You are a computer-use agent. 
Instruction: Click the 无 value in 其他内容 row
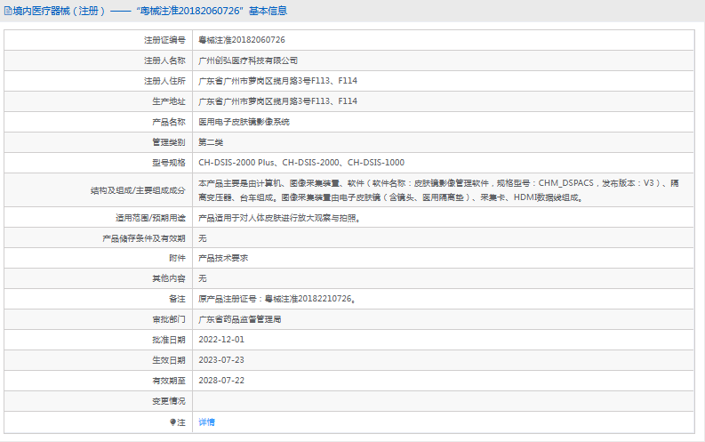(x=203, y=278)
